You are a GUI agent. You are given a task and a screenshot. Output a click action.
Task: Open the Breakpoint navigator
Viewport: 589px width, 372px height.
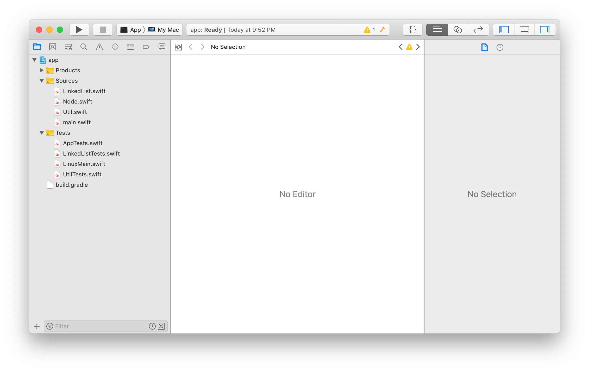[x=146, y=47]
